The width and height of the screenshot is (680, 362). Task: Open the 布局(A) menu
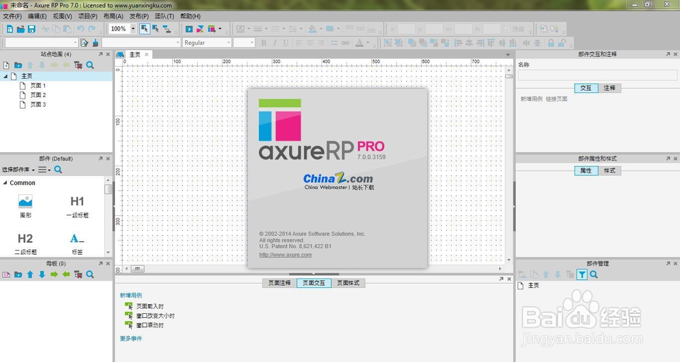tap(113, 16)
